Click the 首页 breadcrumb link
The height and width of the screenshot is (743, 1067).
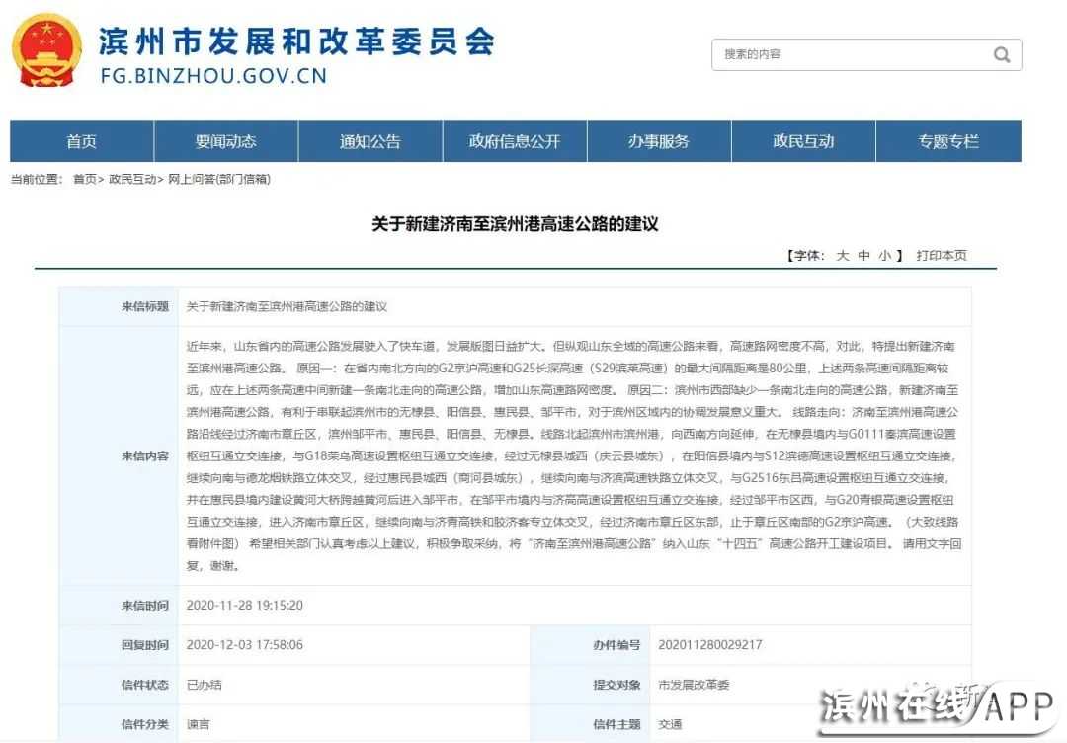pyautogui.click(x=84, y=179)
